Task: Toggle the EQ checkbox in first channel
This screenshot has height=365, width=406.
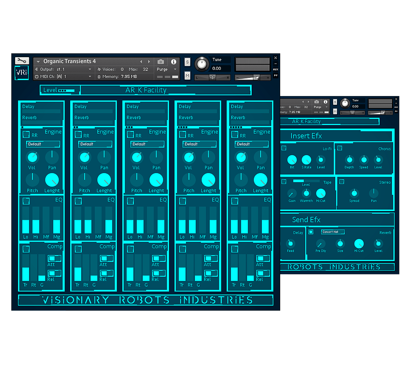Action: [x=26, y=201]
